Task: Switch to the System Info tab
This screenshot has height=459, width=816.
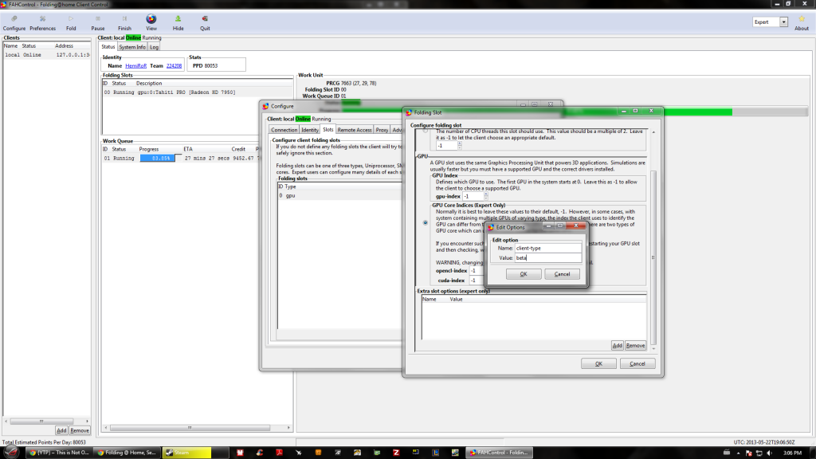Action: [x=132, y=47]
